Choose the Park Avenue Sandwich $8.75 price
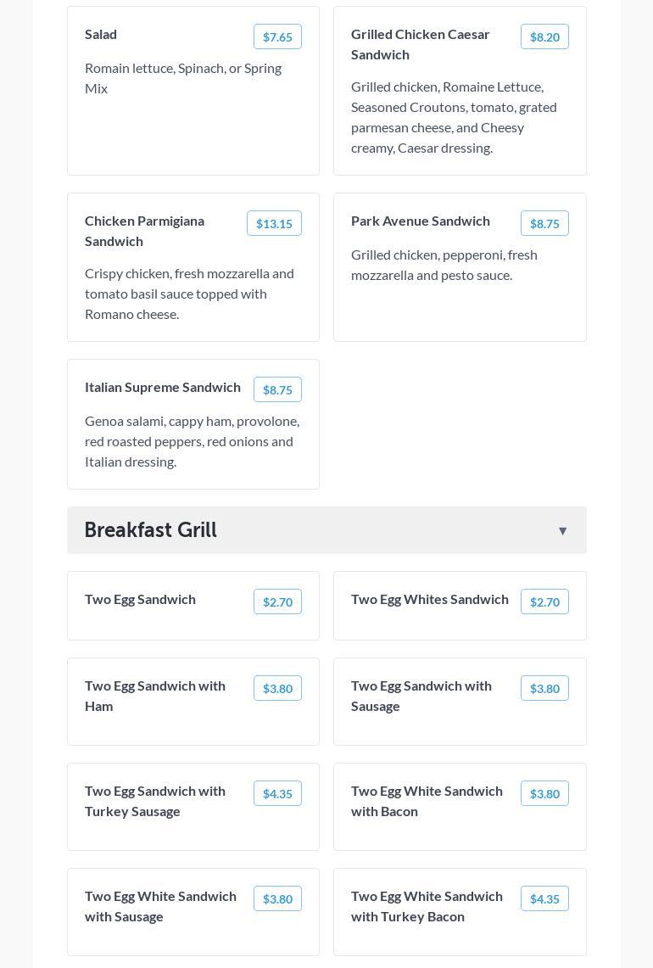Viewport: 653px width, 968px height. [544, 223]
